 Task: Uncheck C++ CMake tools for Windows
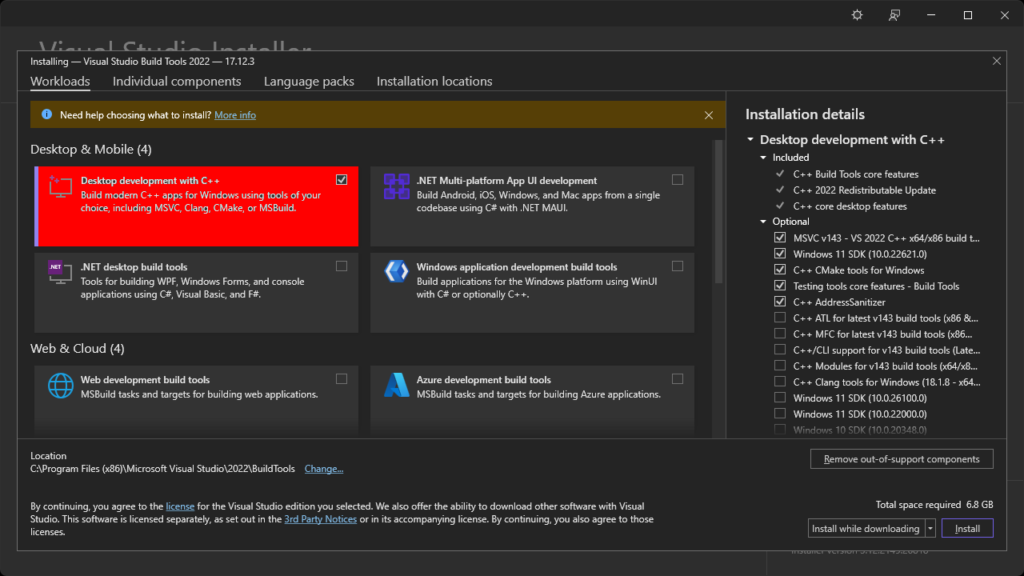[780, 270]
